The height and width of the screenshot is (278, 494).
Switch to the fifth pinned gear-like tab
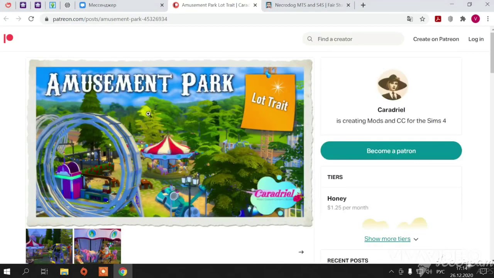tap(68, 5)
